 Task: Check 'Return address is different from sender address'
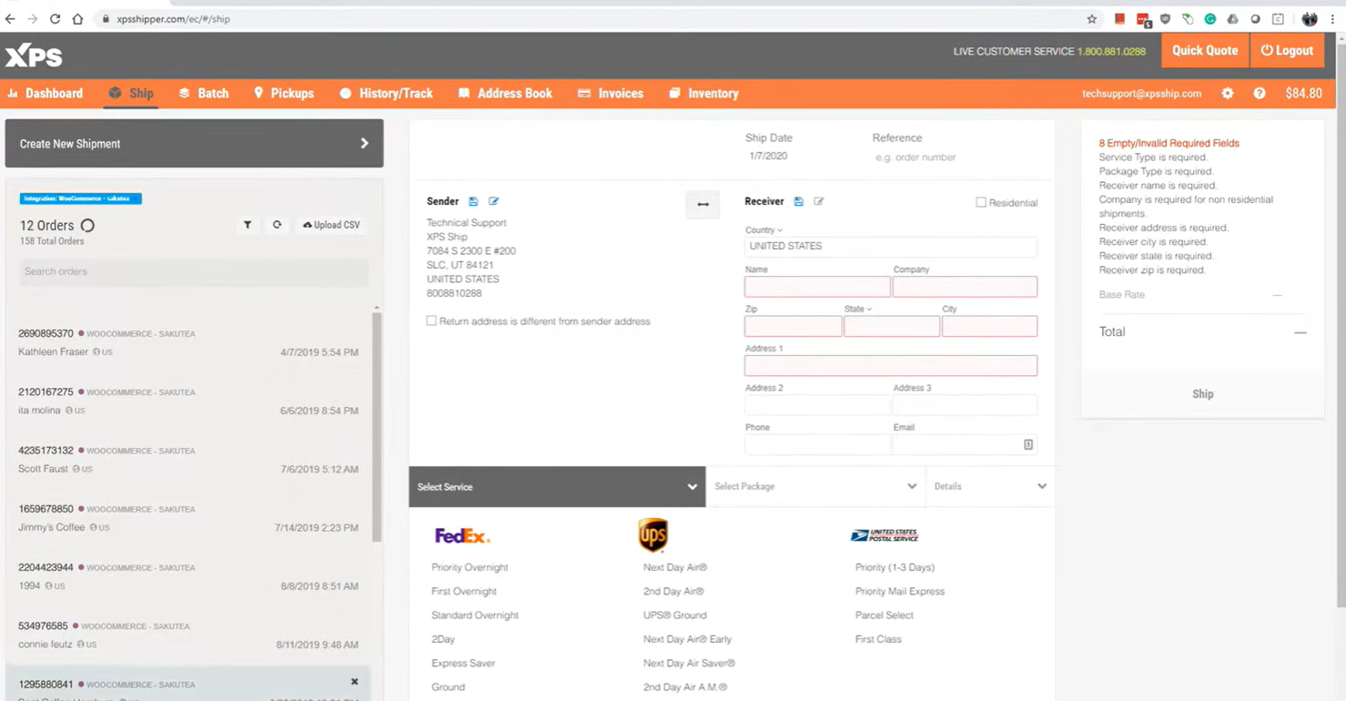pos(431,320)
